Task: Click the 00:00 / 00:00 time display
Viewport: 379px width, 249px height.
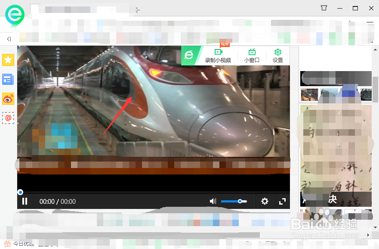Action: (58, 201)
